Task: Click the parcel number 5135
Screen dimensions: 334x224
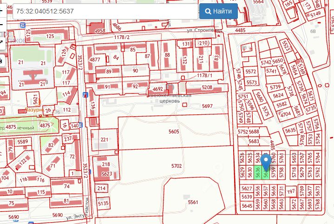Action: point(103,204)
